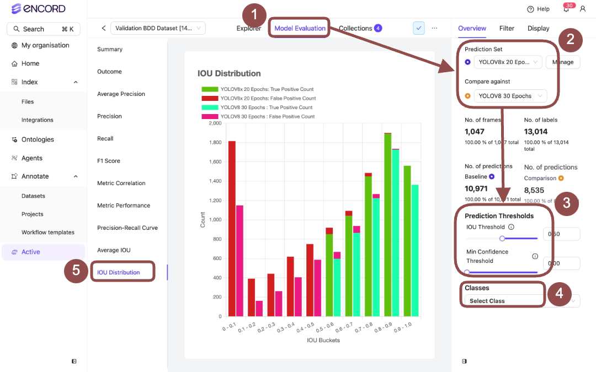Click the Active icon in sidebar
The height and width of the screenshot is (372, 596).
tap(14, 252)
